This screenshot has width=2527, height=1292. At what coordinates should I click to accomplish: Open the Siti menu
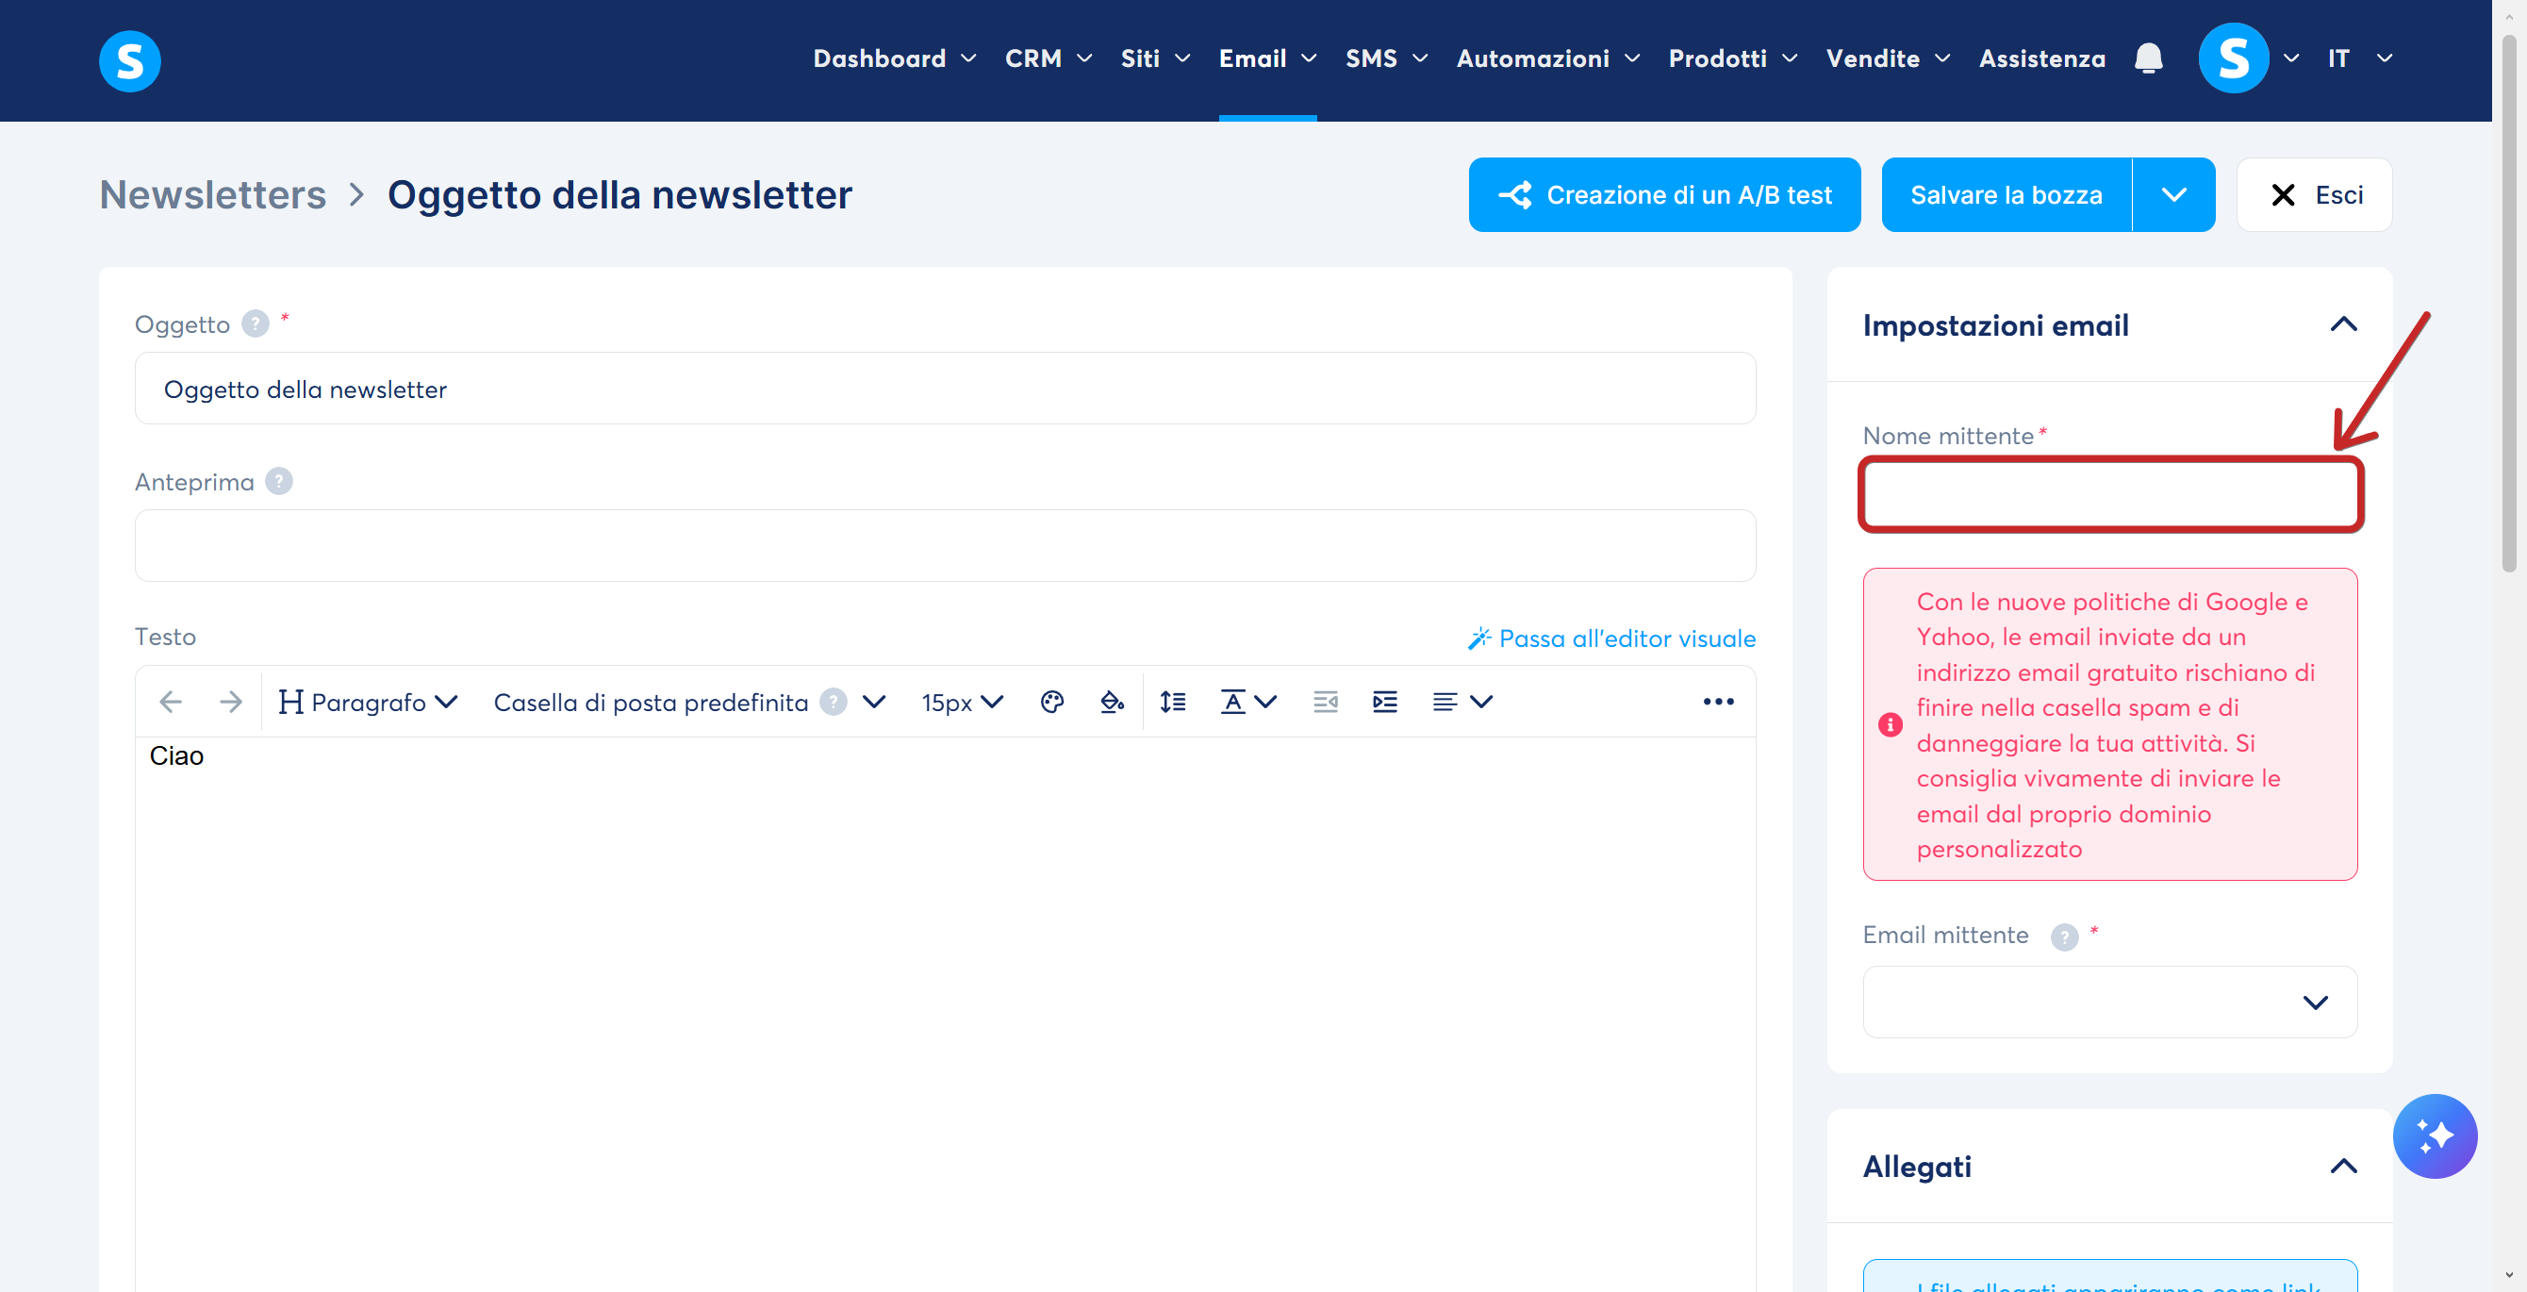point(1155,58)
